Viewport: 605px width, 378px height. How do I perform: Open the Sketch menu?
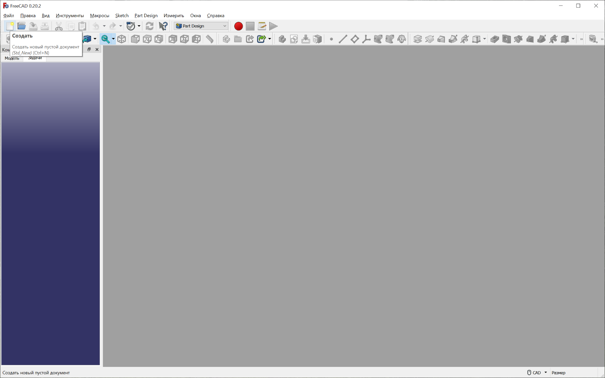pyautogui.click(x=122, y=15)
